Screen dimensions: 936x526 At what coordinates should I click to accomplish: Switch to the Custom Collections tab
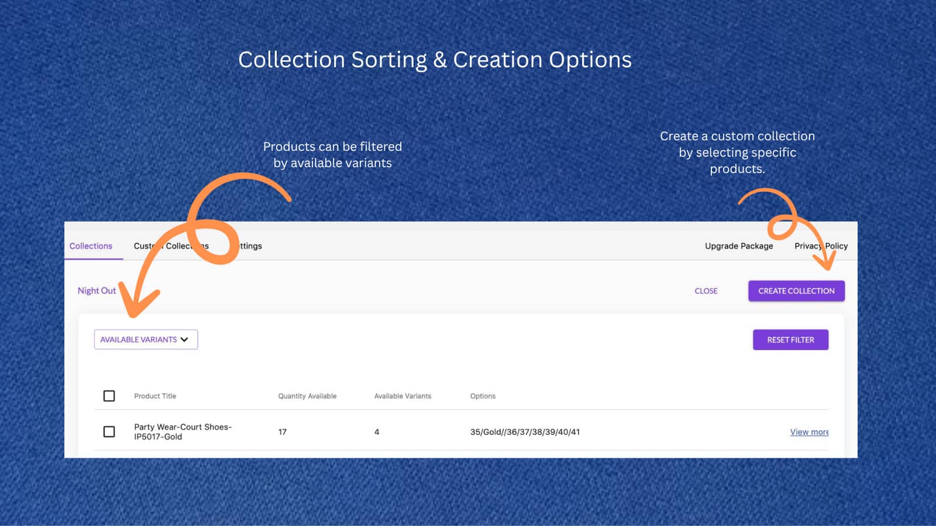170,245
